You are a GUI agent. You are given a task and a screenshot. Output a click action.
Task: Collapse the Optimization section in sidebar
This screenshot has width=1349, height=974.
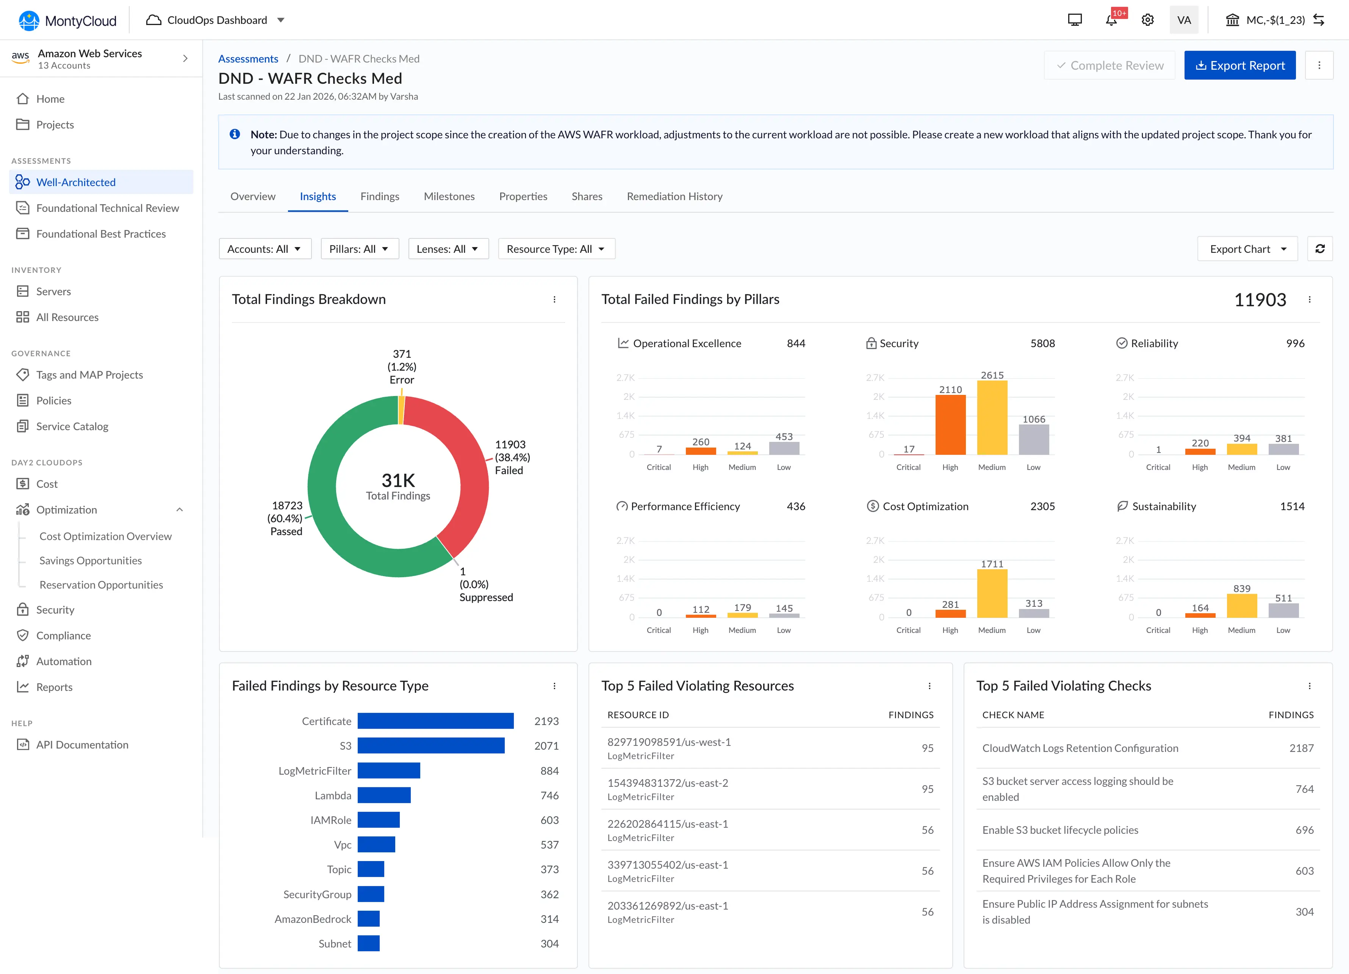(180, 509)
